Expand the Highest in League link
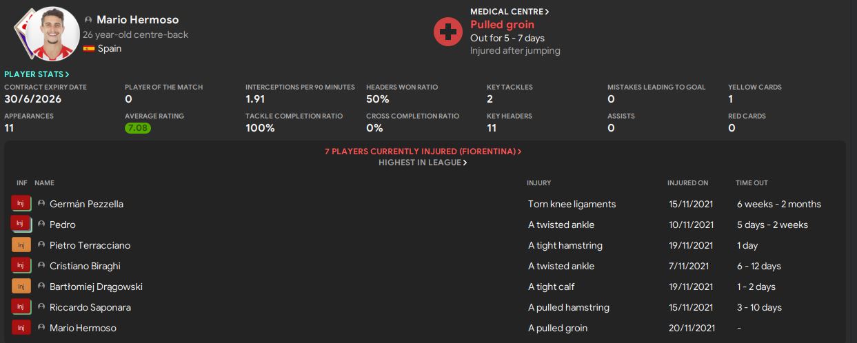The width and height of the screenshot is (857, 343). pos(423,163)
